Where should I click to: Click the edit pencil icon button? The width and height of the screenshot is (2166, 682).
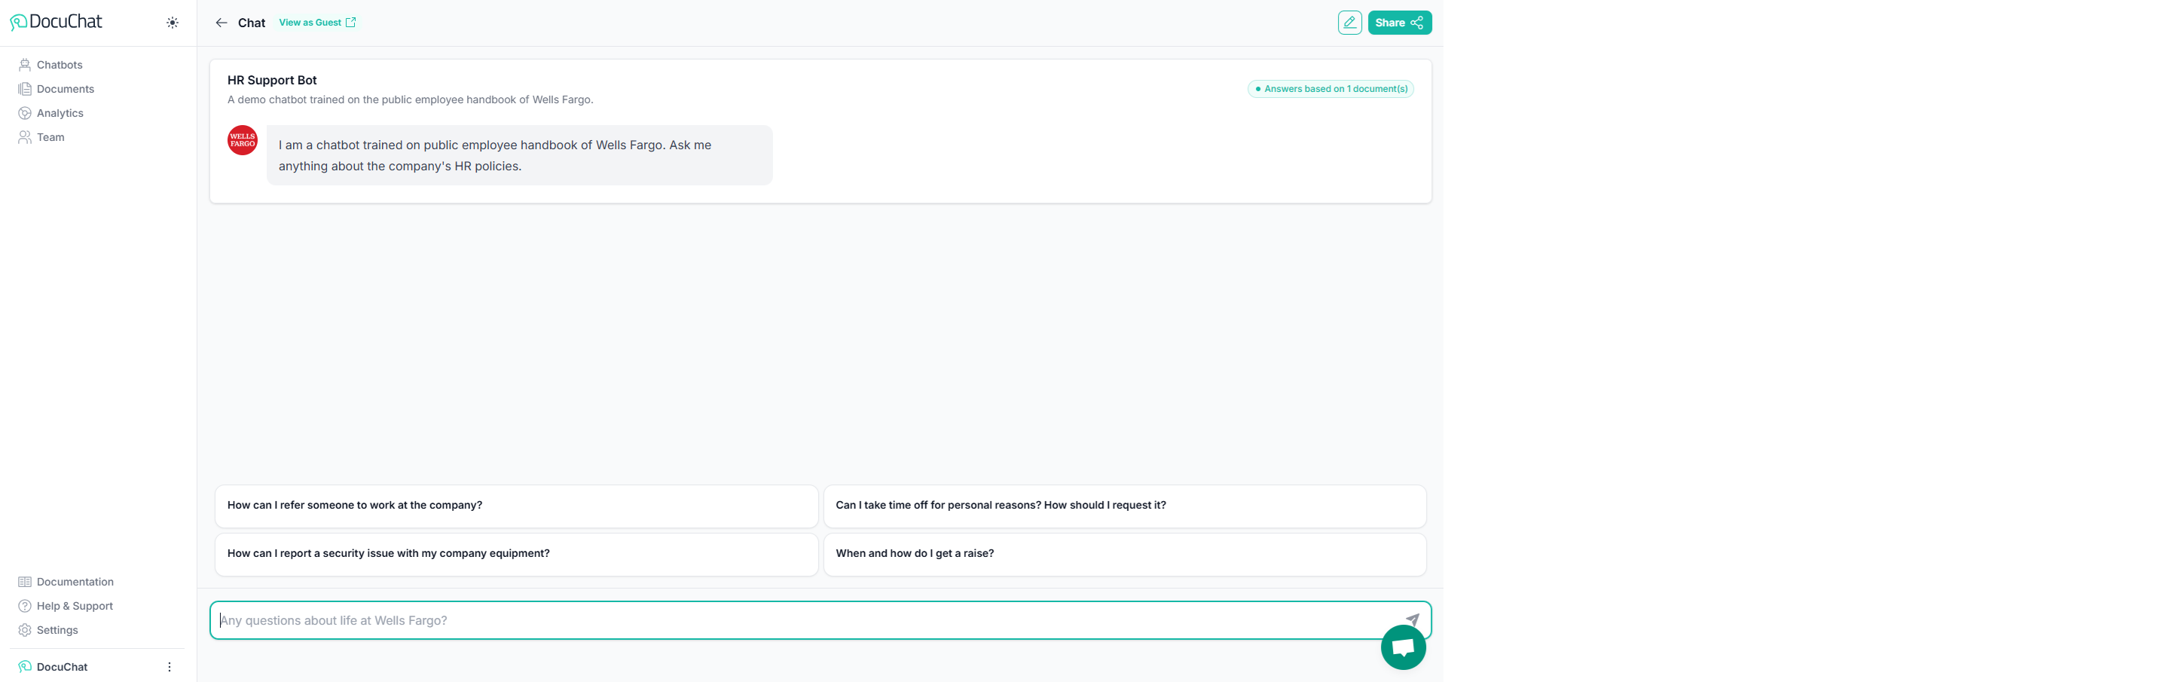click(x=1349, y=23)
